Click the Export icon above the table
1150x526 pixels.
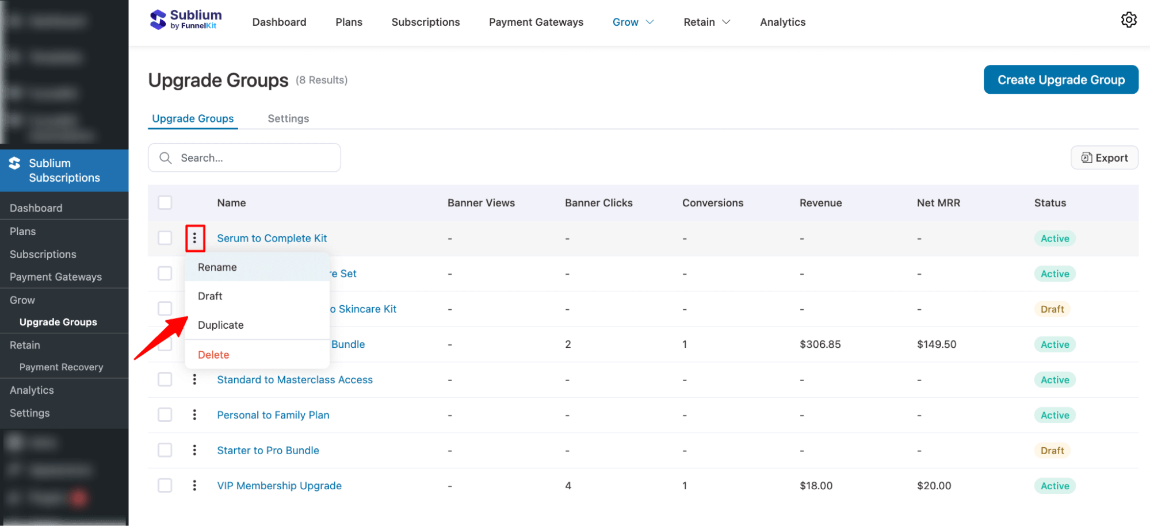click(1086, 158)
